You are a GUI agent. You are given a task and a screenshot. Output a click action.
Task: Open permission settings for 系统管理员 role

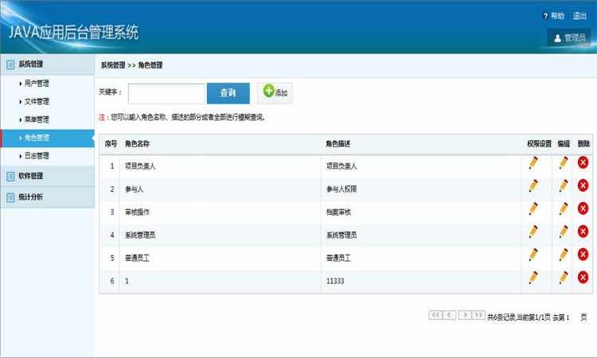pyautogui.click(x=533, y=232)
